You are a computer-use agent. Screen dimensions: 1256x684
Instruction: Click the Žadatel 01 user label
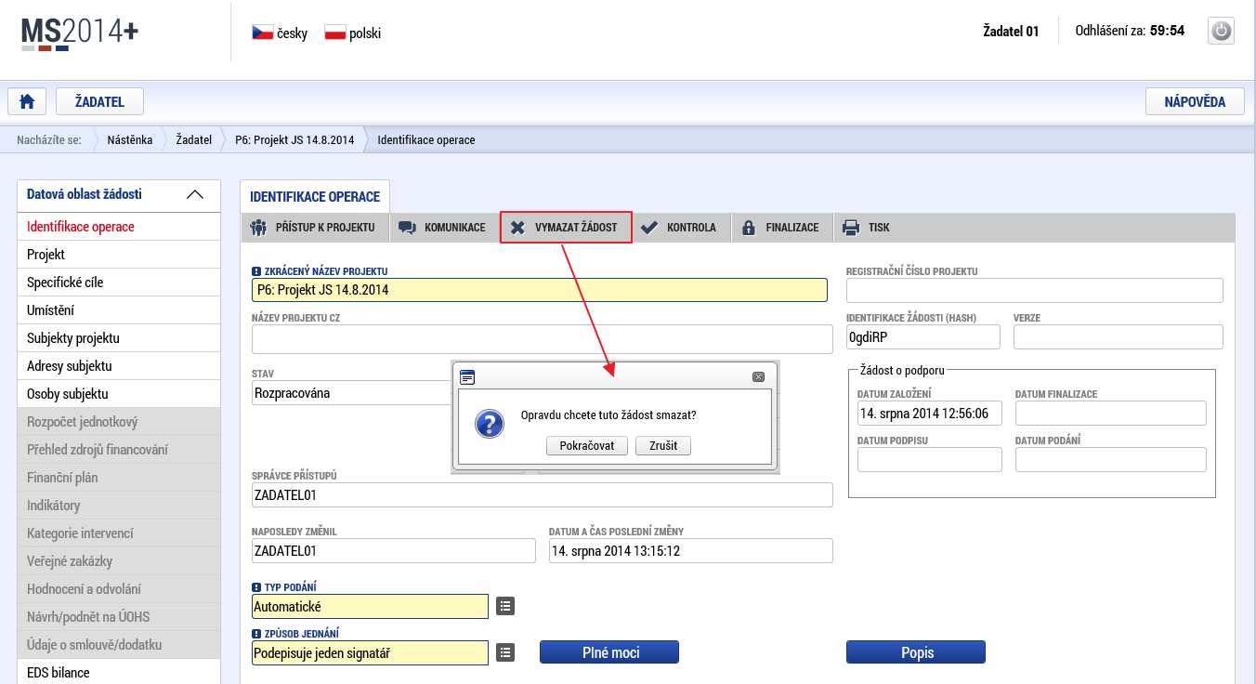(1011, 31)
